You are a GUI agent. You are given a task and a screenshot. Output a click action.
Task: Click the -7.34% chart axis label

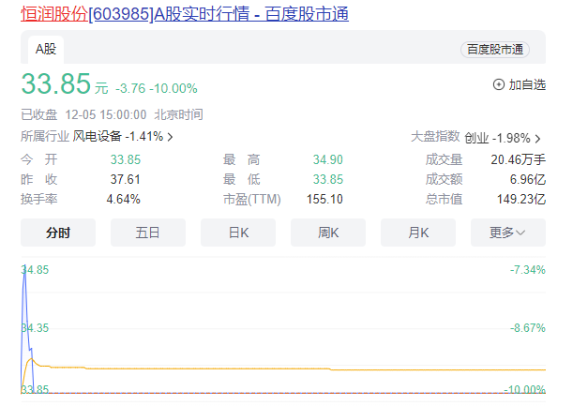528,270
